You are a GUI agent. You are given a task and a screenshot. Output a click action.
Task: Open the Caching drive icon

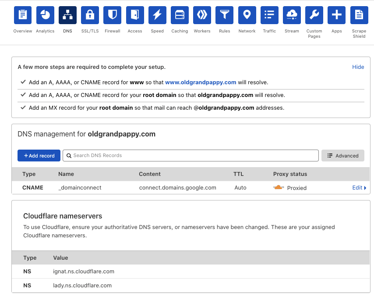[x=180, y=15]
